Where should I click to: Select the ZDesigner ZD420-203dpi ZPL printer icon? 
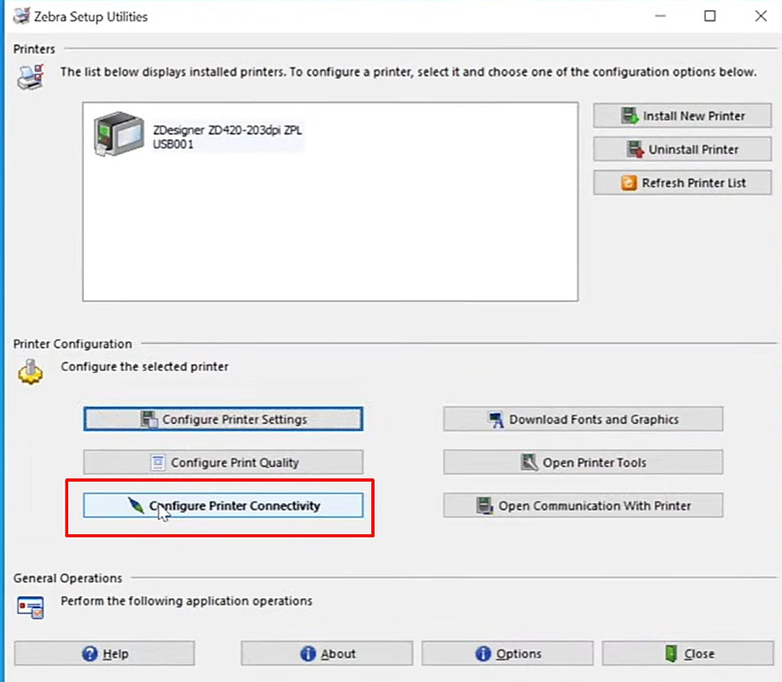119,134
